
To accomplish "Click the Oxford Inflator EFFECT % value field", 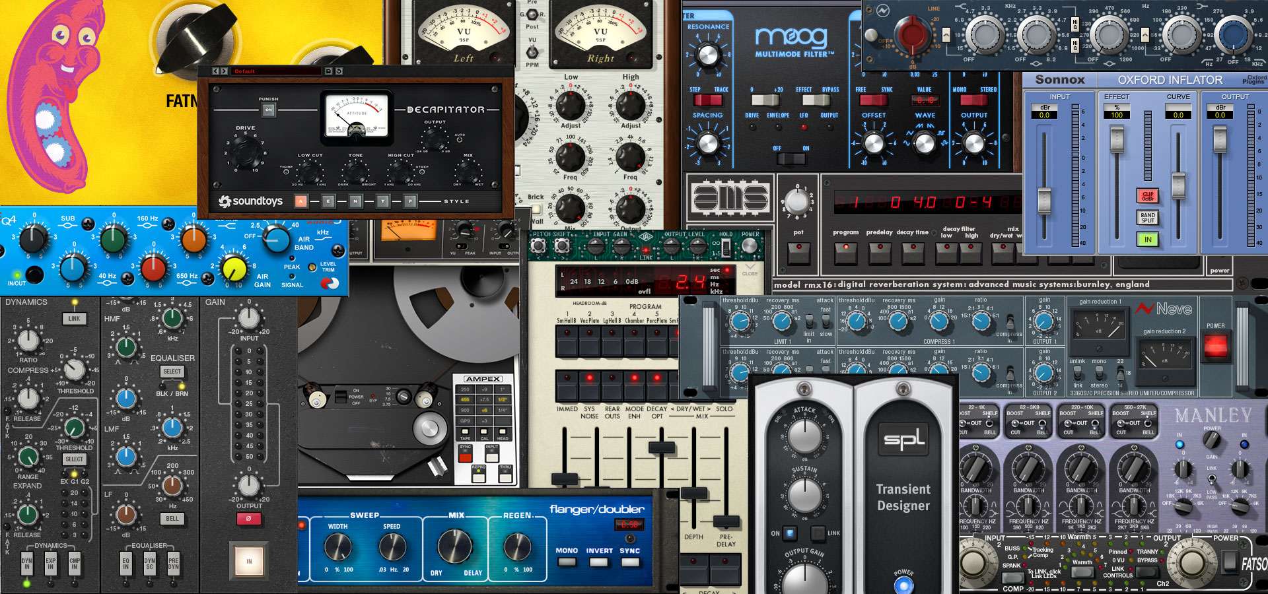I will click(x=1117, y=115).
